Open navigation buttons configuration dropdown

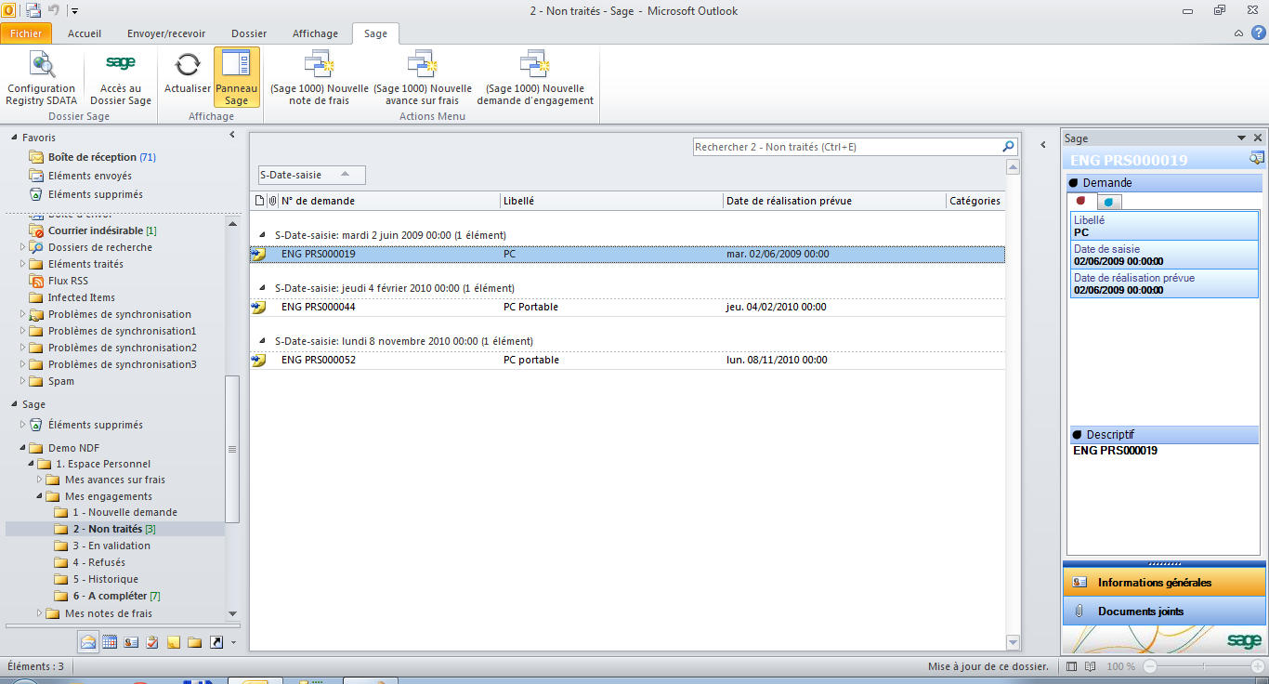(x=233, y=642)
